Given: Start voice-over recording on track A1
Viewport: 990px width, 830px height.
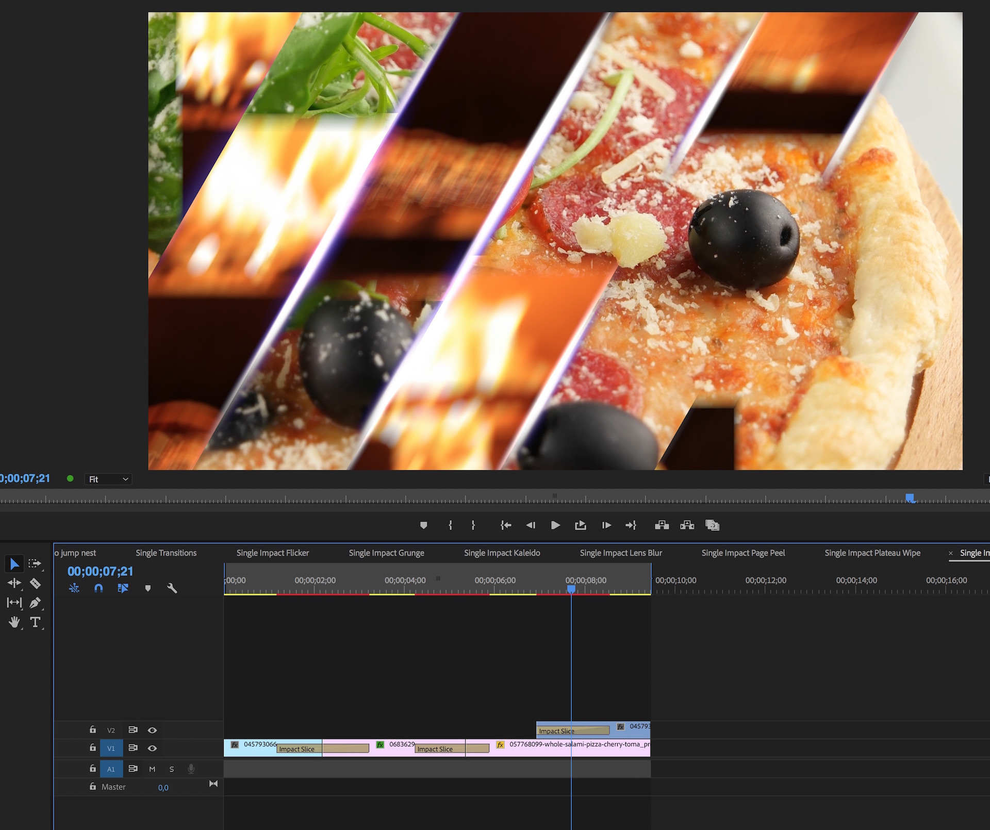Looking at the screenshot, I should [191, 769].
